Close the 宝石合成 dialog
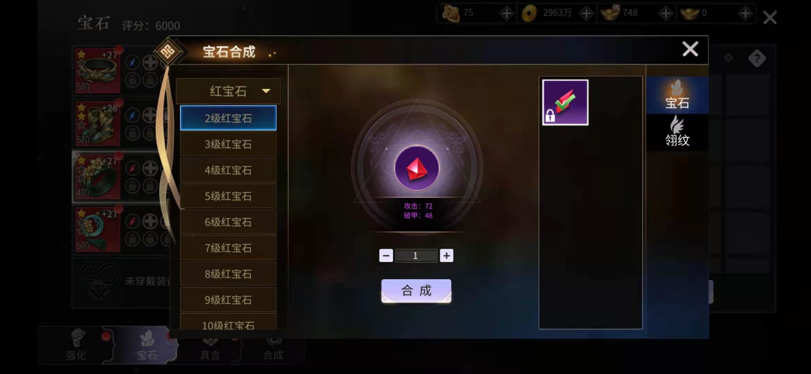The width and height of the screenshot is (811, 374). 690,49
